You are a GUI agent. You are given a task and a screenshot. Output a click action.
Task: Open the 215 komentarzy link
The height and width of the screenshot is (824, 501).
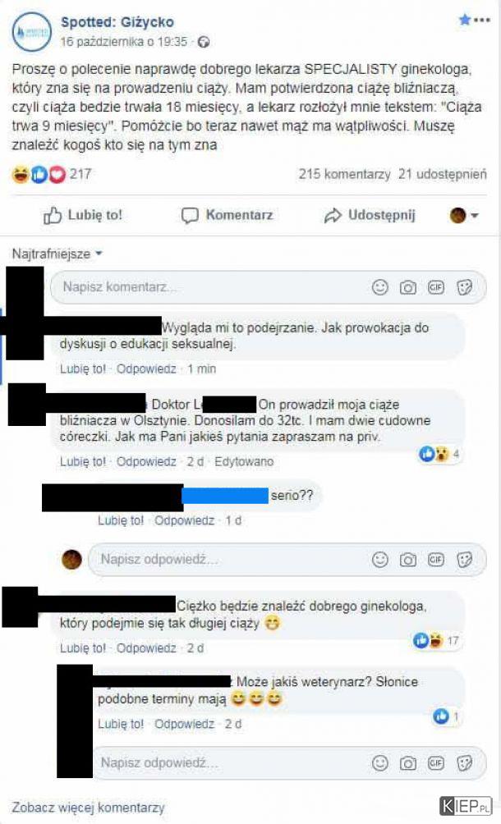click(344, 174)
